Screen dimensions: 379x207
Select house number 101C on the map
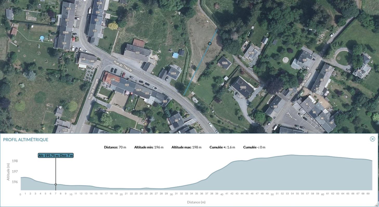tap(243, 87)
